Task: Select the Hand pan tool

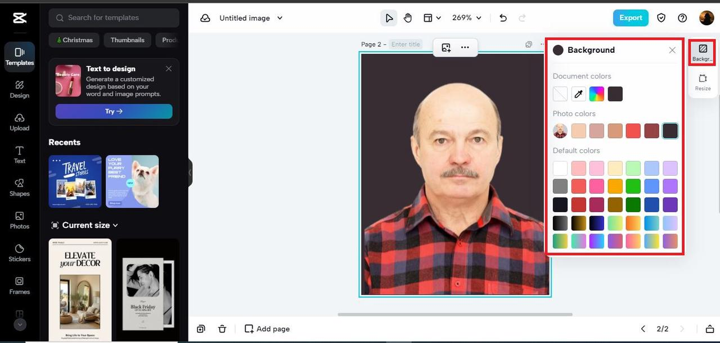Action: tap(408, 18)
